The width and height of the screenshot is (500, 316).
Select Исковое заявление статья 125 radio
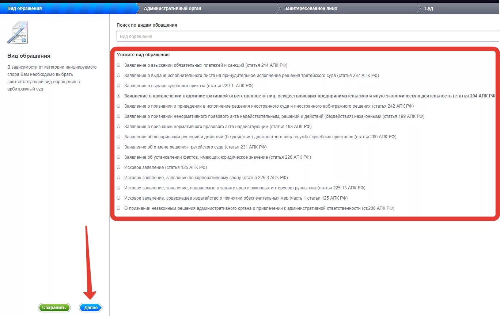point(118,167)
